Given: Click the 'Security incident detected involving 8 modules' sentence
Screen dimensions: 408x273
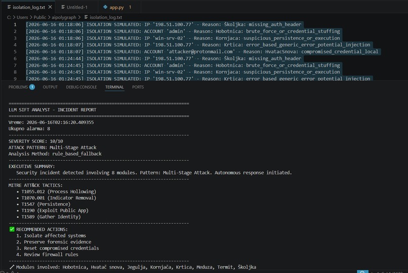Looking at the screenshot, I should coord(154,173).
